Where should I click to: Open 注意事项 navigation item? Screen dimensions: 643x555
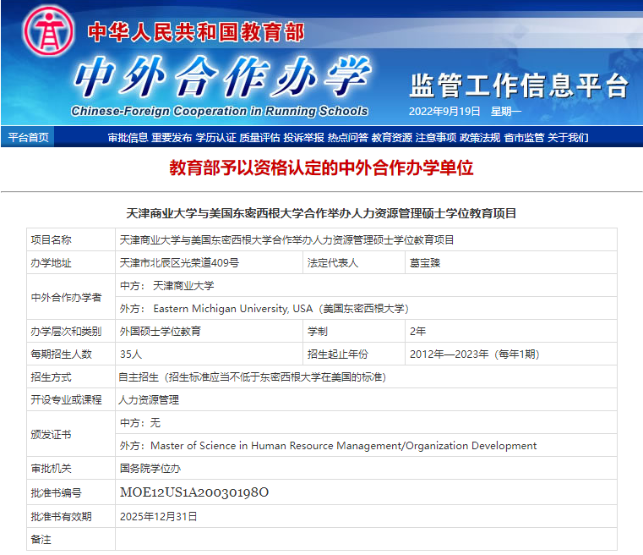point(435,138)
